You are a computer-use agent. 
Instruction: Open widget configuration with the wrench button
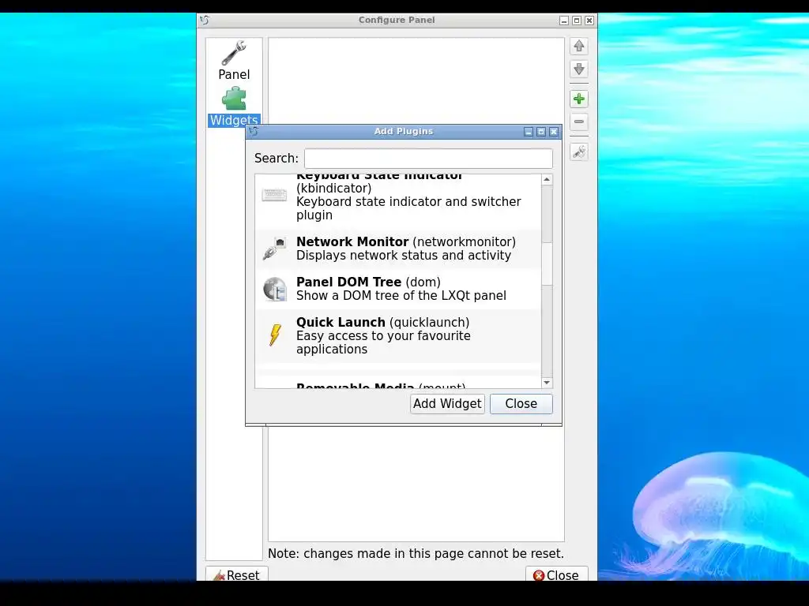coord(579,152)
